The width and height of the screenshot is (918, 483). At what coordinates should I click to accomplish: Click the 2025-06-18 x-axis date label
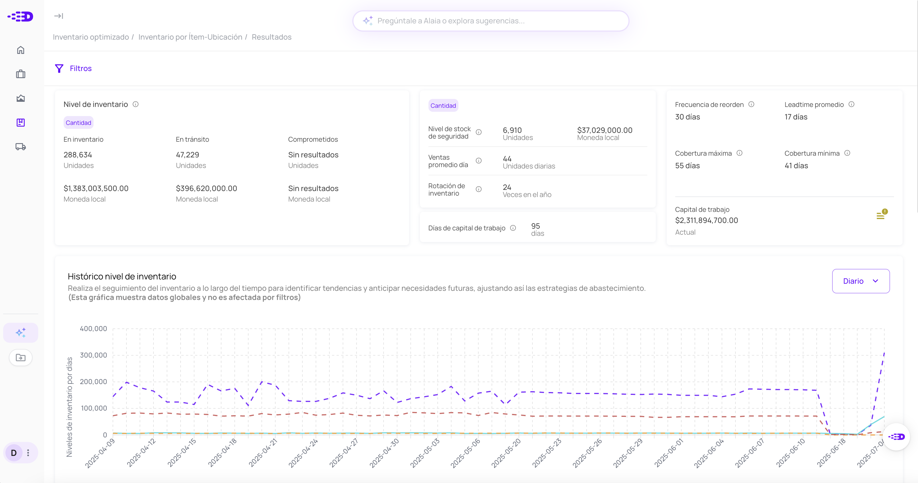coord(831,453)
